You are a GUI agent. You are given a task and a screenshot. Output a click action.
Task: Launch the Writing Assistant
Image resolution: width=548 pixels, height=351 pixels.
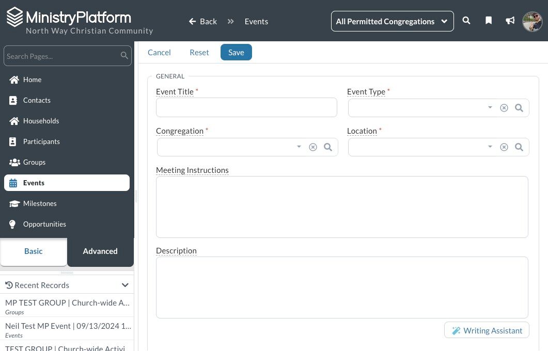[487, 330]
